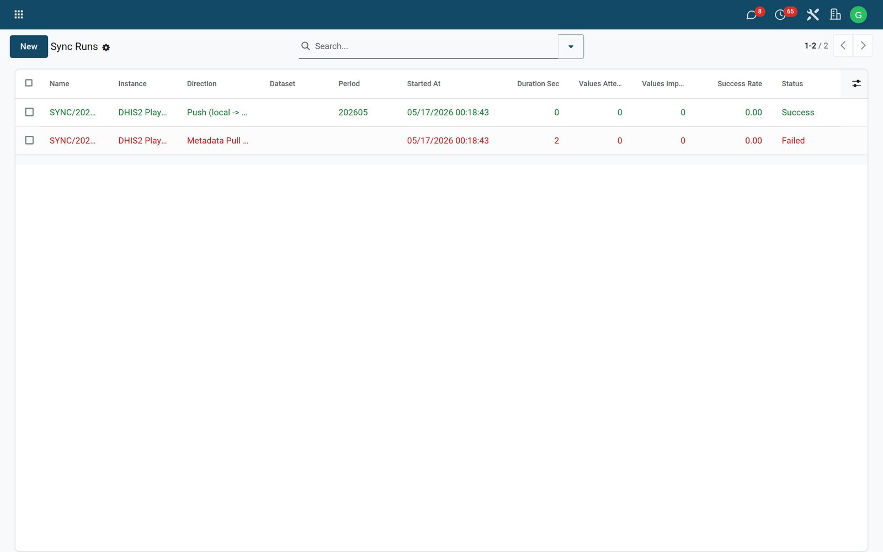The image size is (883, 552).
Task: Sort by the Duration Sec column header
Action: 538,84
